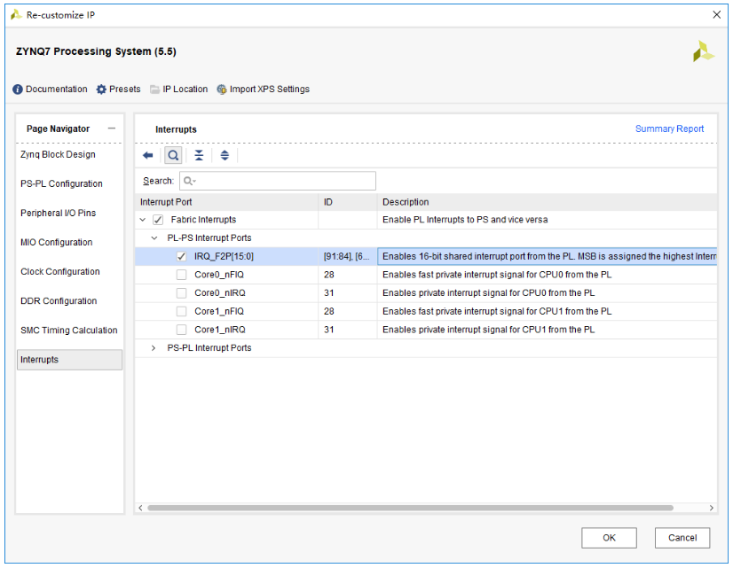Enable the Core0_nFIQ checkbox
The height and width of the screenshot is (568, 733).
181,275
